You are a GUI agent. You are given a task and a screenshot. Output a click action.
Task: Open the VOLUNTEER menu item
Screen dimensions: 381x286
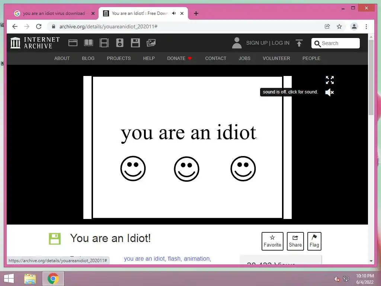(x=276, y=58)
